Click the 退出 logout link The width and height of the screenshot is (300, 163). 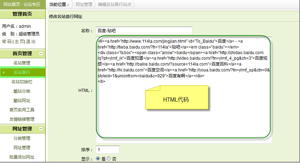[31, 42]
